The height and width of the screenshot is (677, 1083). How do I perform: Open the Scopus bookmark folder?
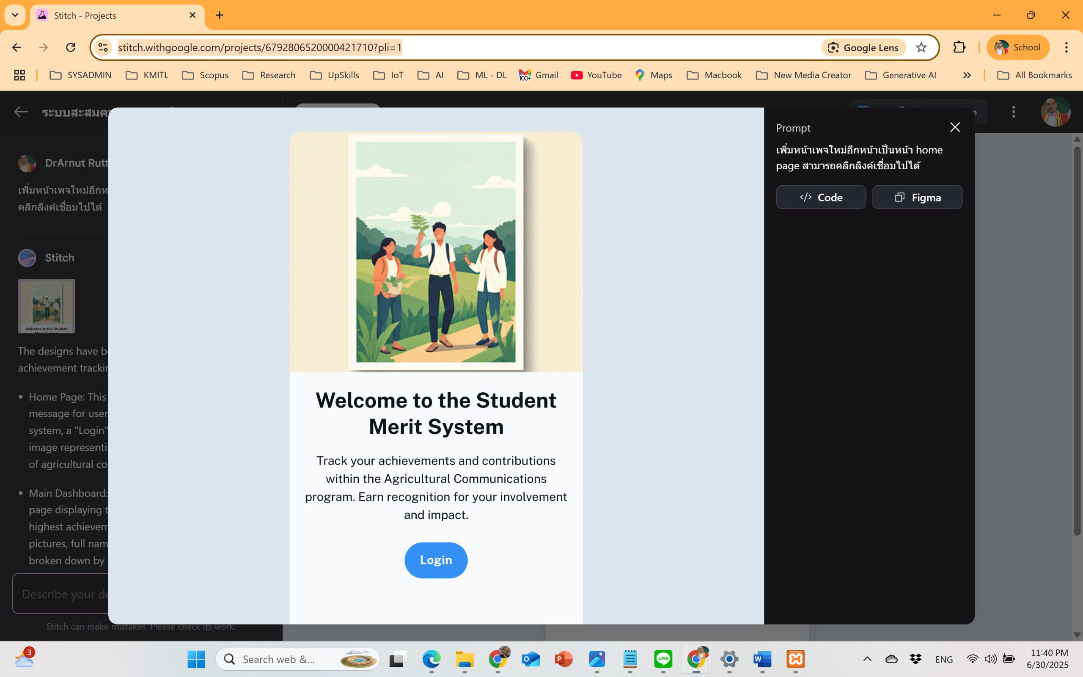point(205,75)
